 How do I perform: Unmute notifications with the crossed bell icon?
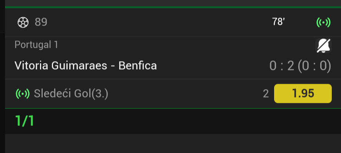323,46
